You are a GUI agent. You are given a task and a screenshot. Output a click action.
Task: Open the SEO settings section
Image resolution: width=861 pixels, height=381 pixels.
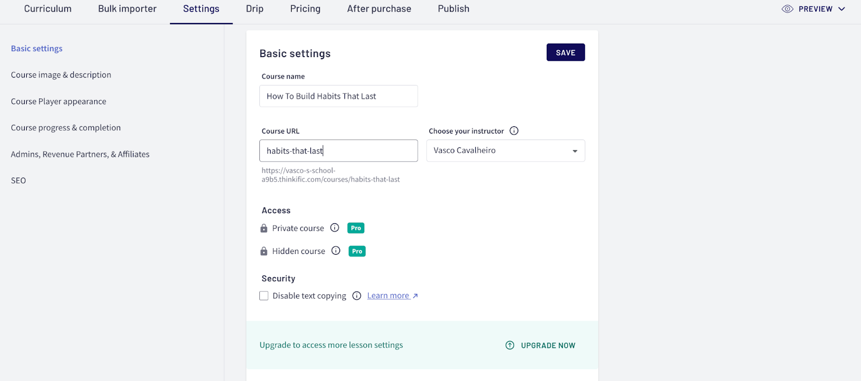pyautogui.click(x=18, y=180)
